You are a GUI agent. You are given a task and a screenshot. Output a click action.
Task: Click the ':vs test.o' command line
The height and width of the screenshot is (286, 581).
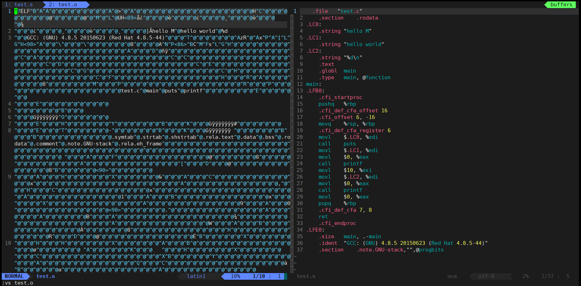[17, 283]
